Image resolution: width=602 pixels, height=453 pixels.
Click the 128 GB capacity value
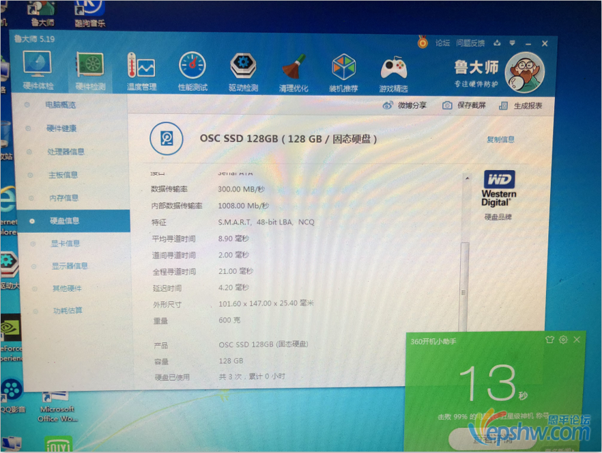231,361
